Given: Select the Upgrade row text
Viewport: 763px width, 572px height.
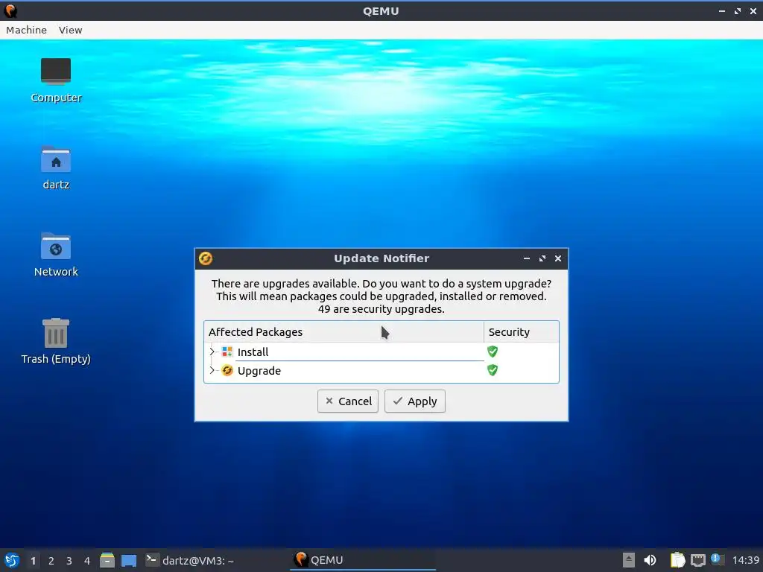Looking at the screenshot, I should click(259, 371).
